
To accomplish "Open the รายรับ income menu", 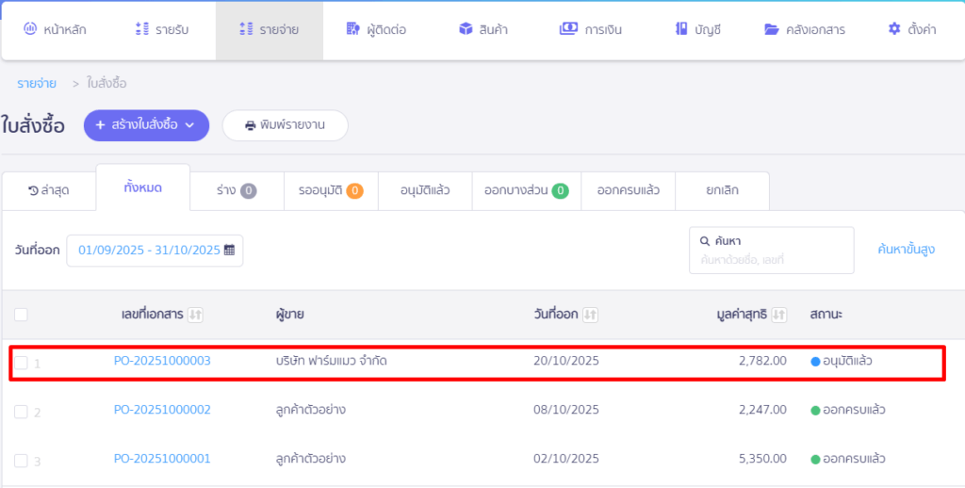I will tap(161, 29).
